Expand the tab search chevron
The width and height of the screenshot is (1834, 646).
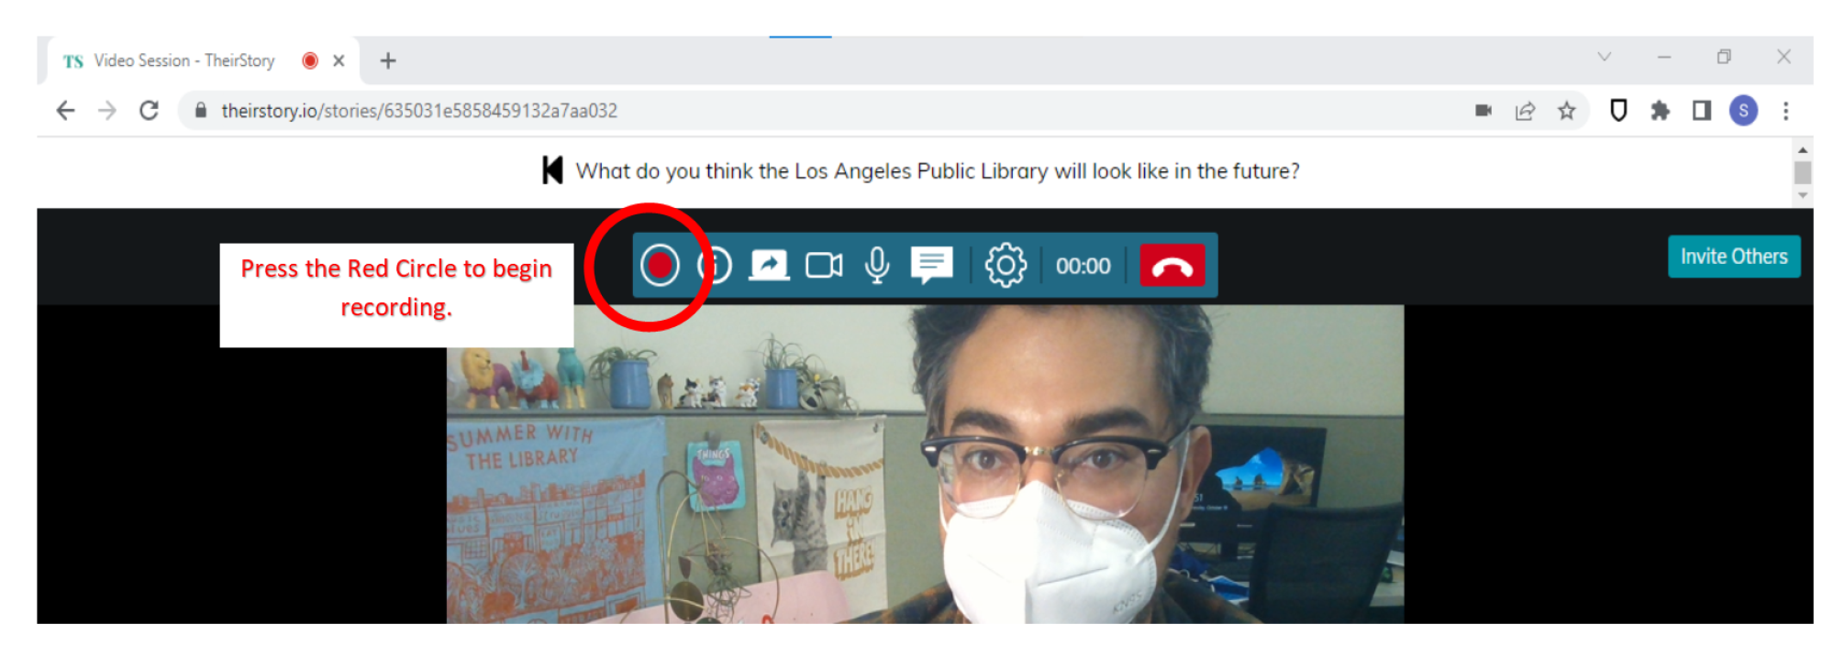tap(1604, 57)
